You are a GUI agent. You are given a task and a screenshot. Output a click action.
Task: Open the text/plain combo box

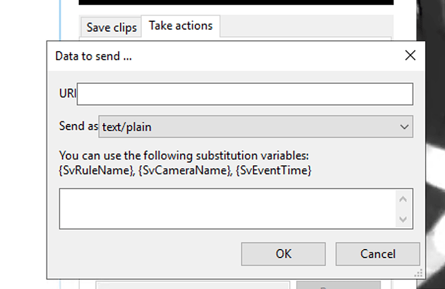pyautogui.click(x=255, y=126)
